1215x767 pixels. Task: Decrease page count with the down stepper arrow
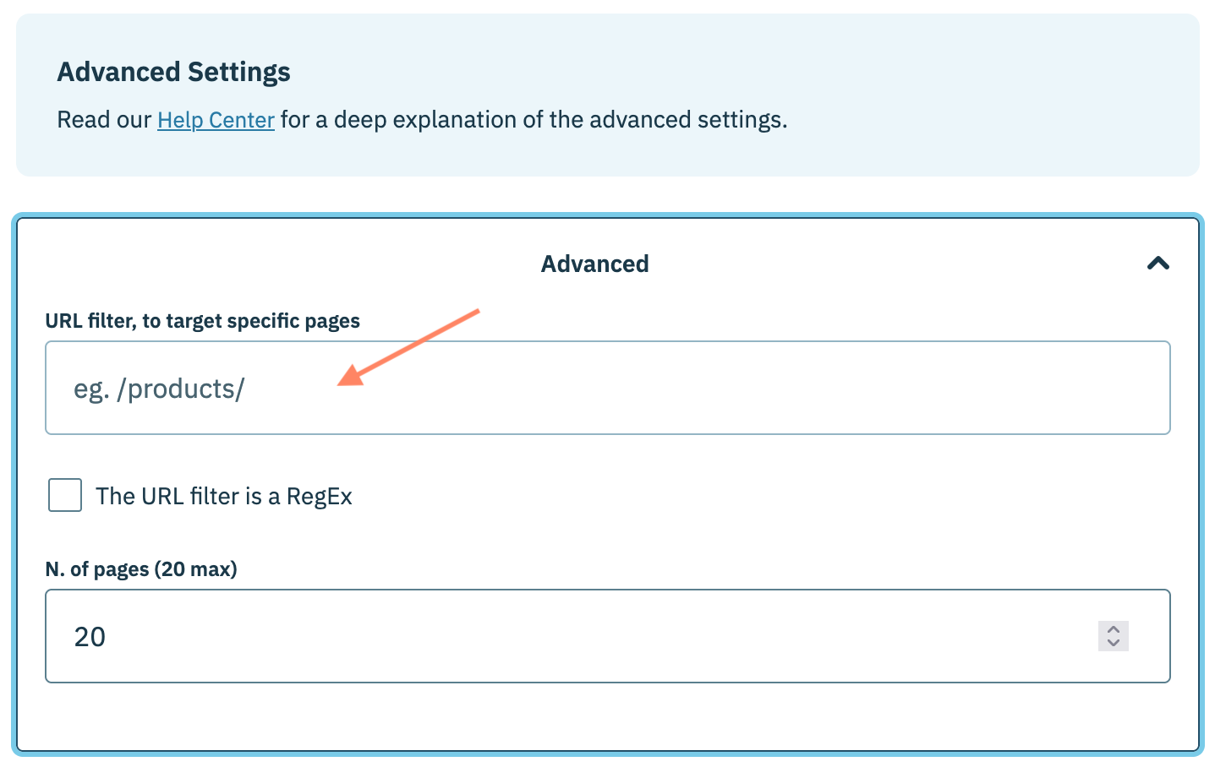[x=1114, y=643]
